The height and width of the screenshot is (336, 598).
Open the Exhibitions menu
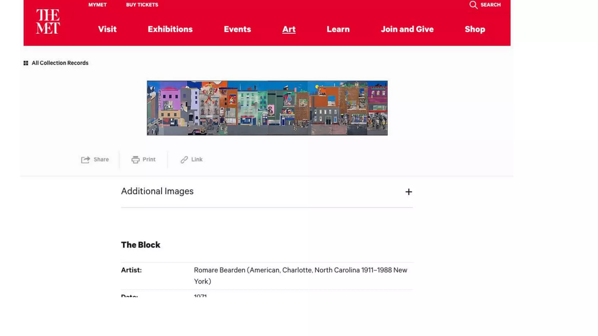pyautogui.click(x=170, y=29)
